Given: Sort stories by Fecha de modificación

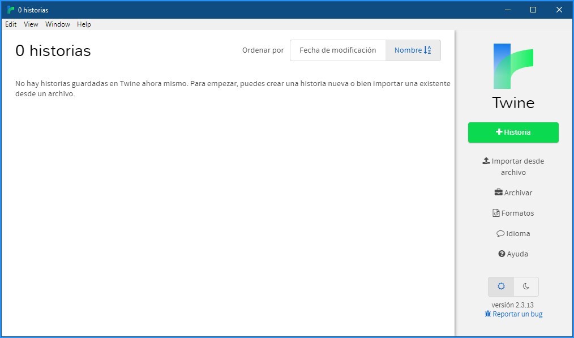Looking at the screenshot, I should (x=337, y=50).
